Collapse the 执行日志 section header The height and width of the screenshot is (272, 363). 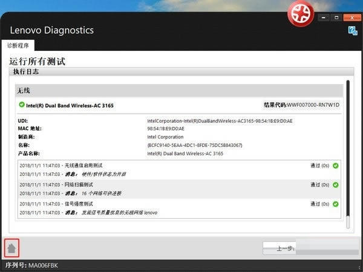[x=175, y=72]
